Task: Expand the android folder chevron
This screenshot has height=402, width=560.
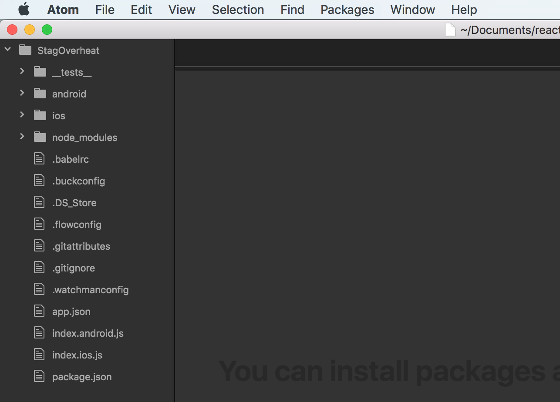Action: (x=22, y=93)
